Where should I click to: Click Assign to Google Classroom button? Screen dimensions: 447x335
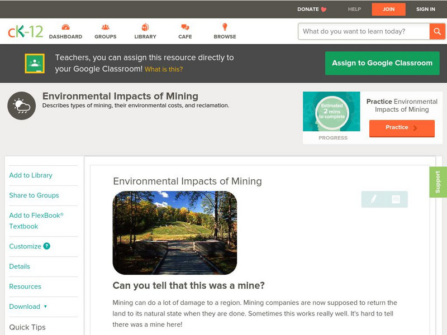(382, 63)
